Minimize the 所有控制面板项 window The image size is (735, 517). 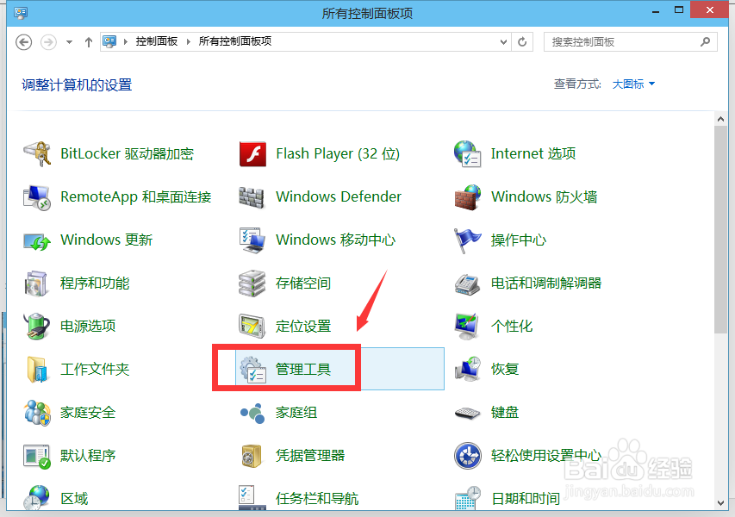(x=656, y=11)
